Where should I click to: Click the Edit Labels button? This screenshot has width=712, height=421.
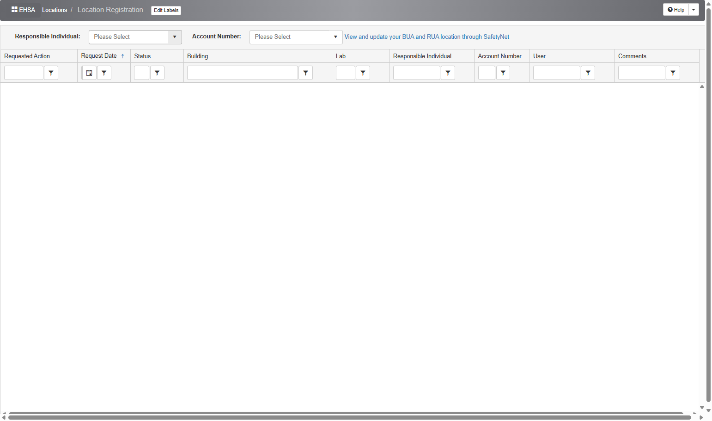tap(166, 10)
